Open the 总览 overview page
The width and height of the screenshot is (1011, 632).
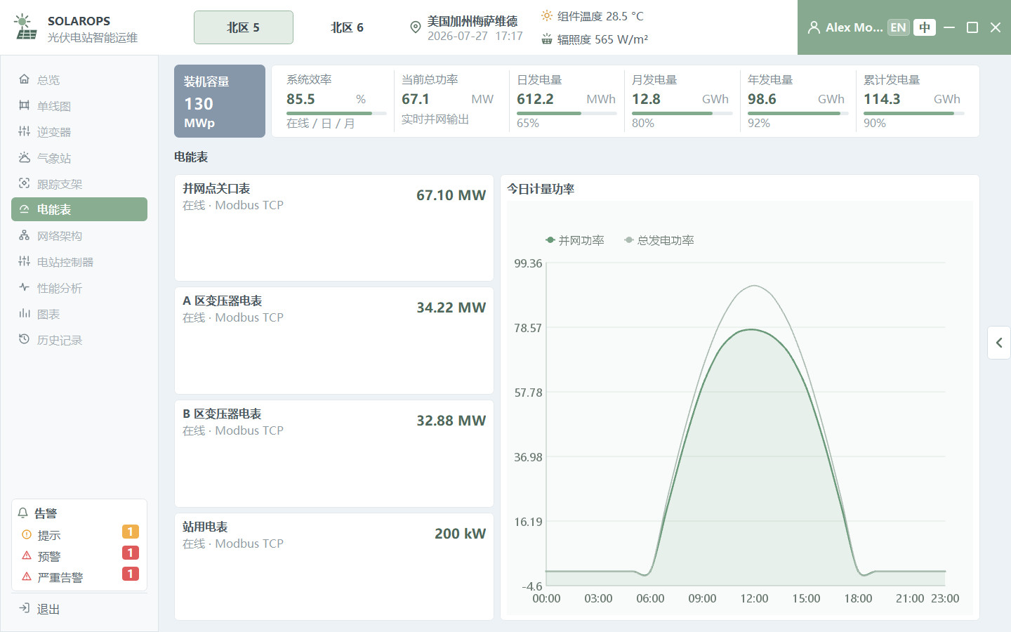pyautogui.click(x=79, y=79)
